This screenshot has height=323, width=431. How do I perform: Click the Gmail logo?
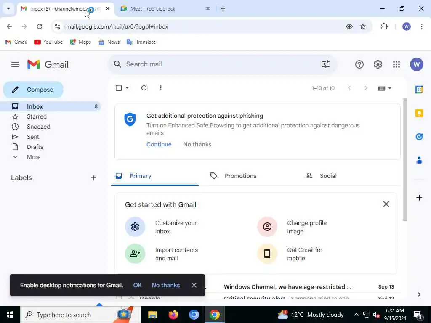(48, 64)
